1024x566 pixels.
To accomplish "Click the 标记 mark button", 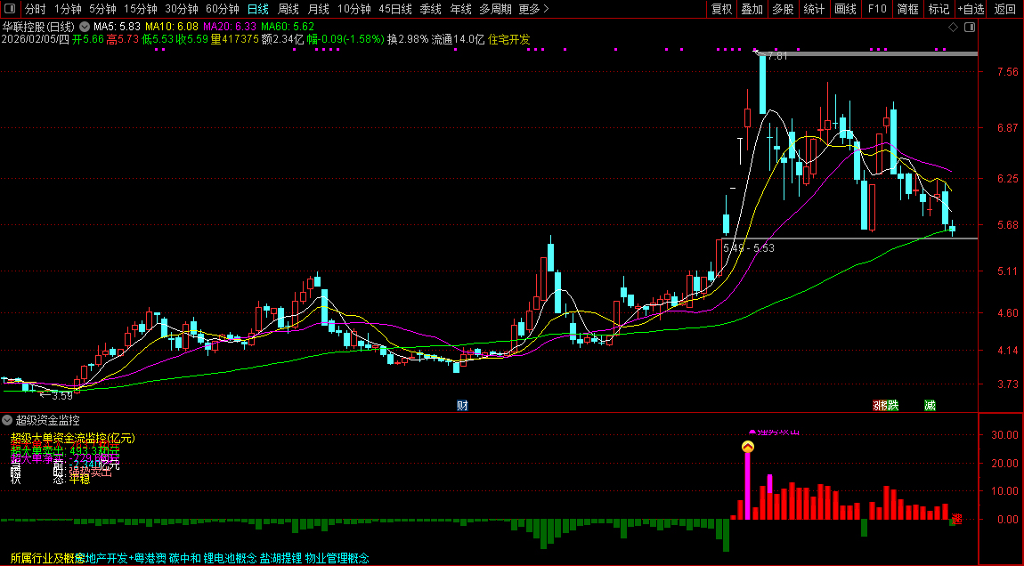I will (939, 9).
